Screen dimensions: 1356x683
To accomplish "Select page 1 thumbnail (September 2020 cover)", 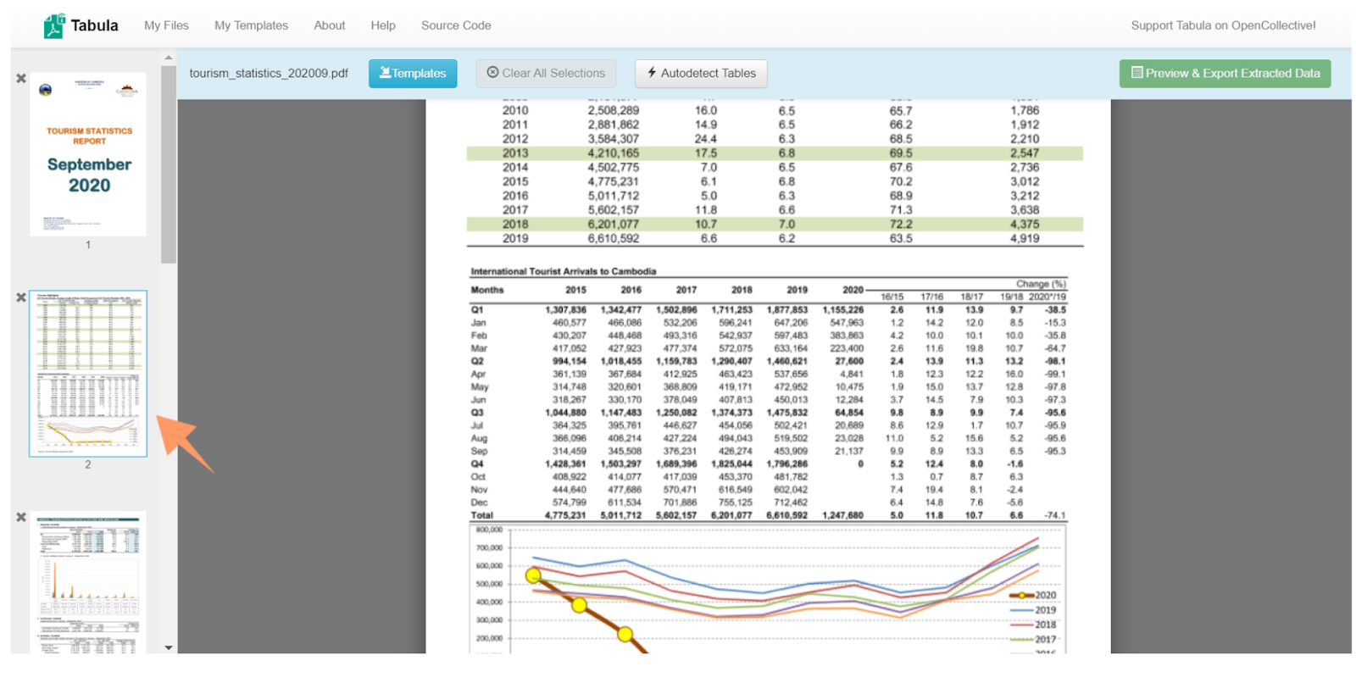I will pyautogui.click(x=88, y=153).
